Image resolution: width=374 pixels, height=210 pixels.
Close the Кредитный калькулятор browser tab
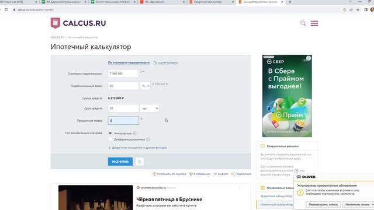coord(233,2)
